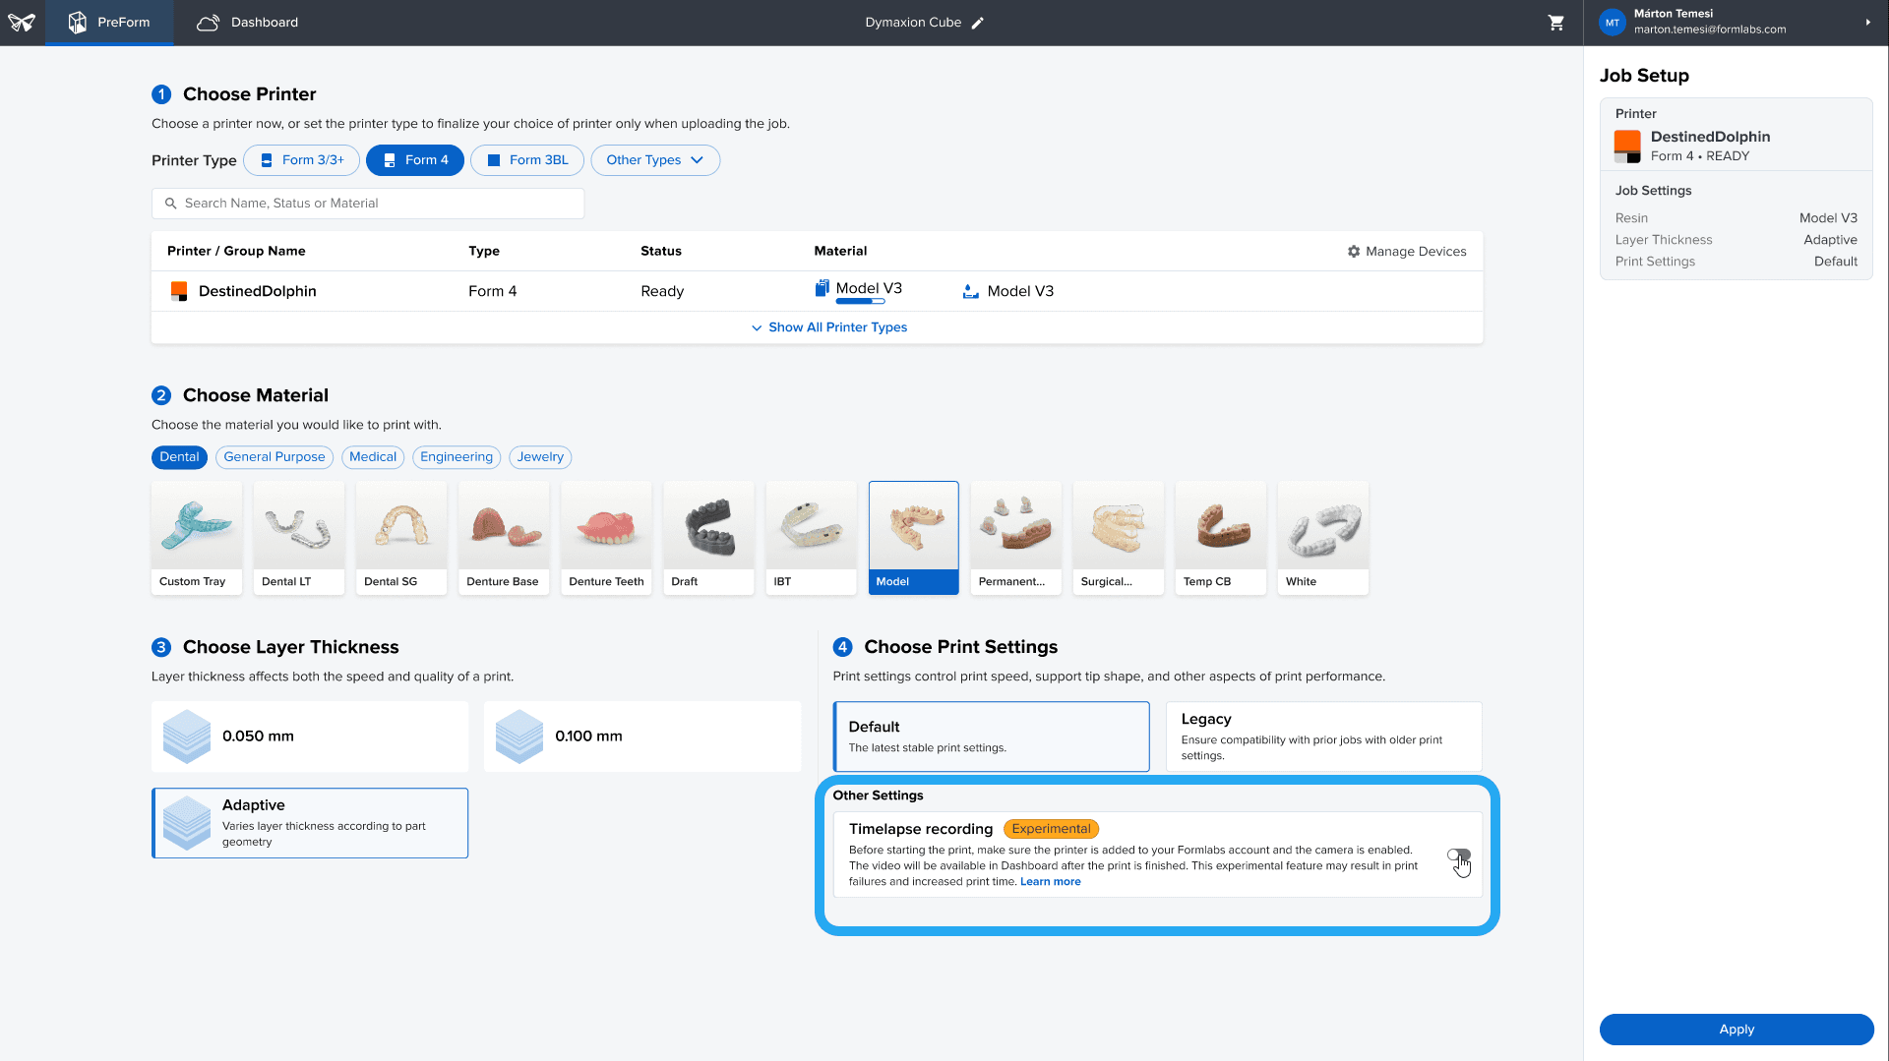
Task: Select the DestinedDolphin printer row
Action: point(817,291)
